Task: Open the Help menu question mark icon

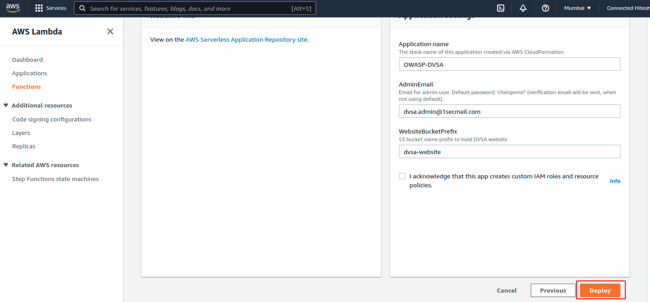Action: (x=545, y=8)
